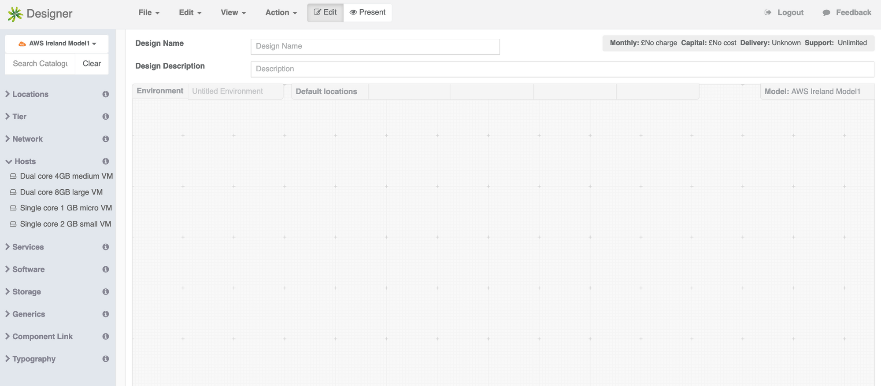The image size is (881, 386).
Task: Expand the Tier category
Action: pyautogui.click(x=19, y=117)
